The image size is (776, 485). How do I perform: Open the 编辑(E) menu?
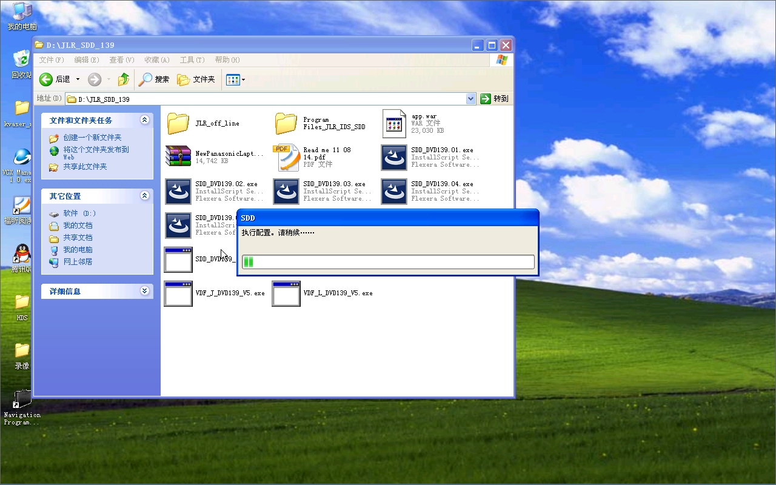pos(87,60)
